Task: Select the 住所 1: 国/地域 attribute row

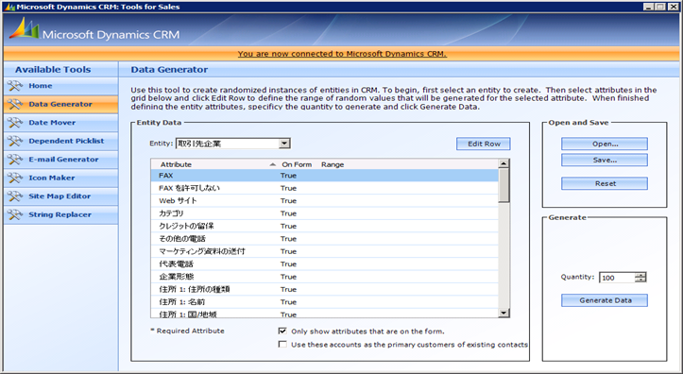Action: (x=325, y=313)
